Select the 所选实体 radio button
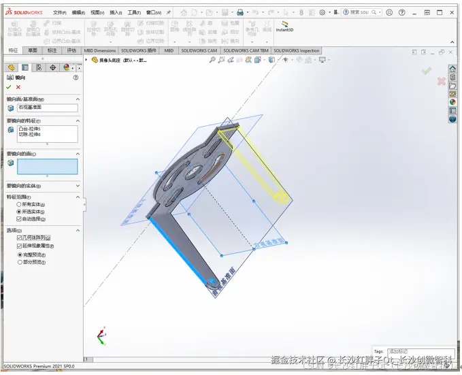The width and height of the screenshot is (462, 375). [x=19, y=212]
